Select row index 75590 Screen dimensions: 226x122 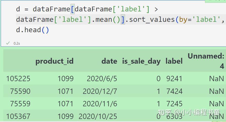[x=20, y=91]
